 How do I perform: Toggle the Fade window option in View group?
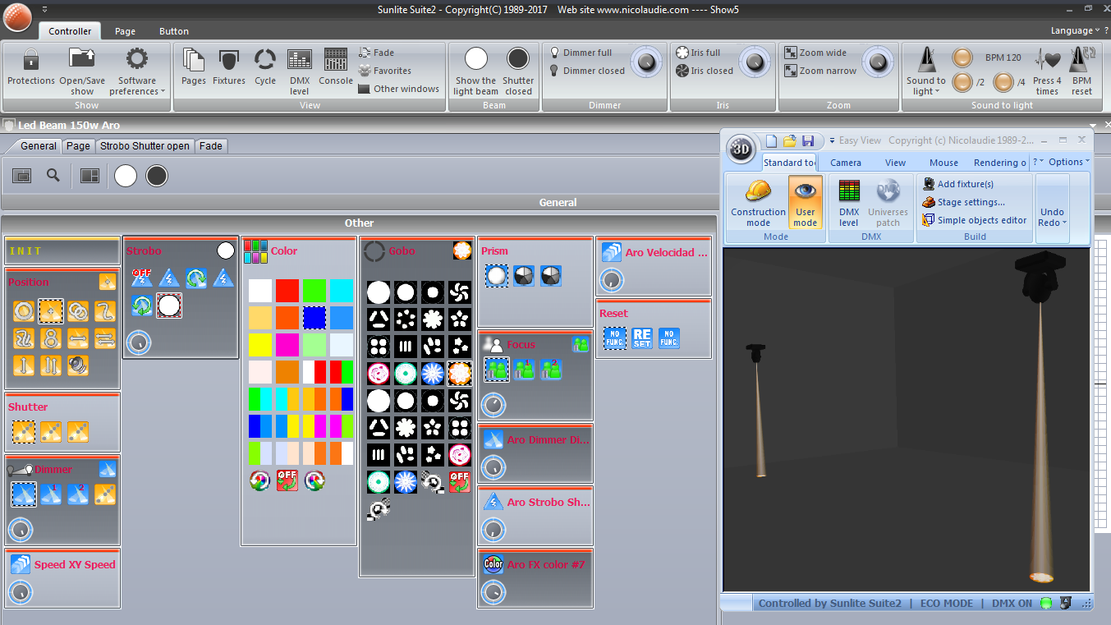(x=377, y=53)
